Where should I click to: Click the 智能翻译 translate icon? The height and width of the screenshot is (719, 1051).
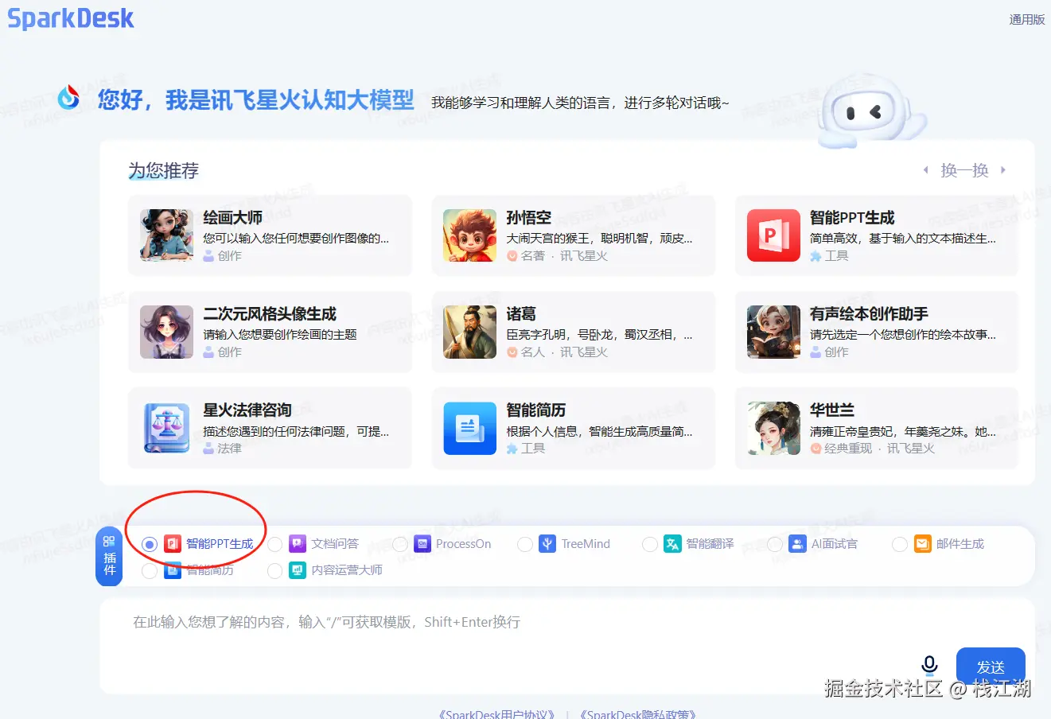(672, 544)
